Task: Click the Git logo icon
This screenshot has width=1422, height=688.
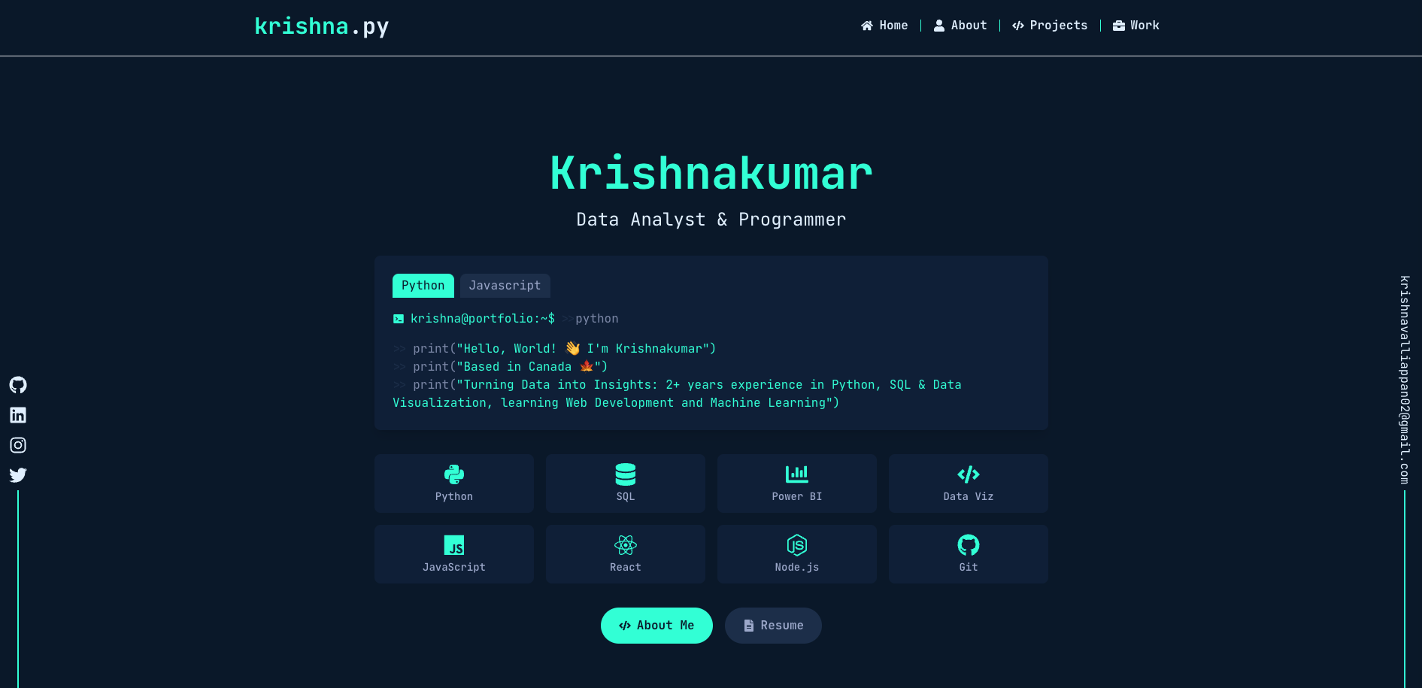Action: click(968, 545)
